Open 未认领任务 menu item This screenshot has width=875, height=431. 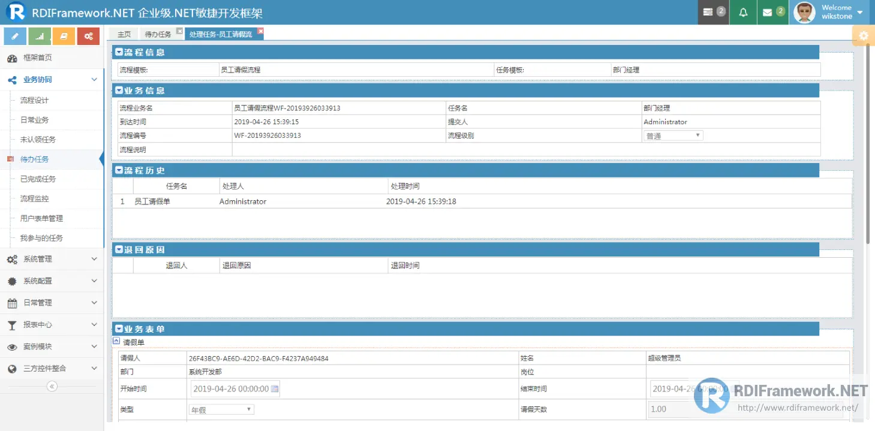click(38, 140)
